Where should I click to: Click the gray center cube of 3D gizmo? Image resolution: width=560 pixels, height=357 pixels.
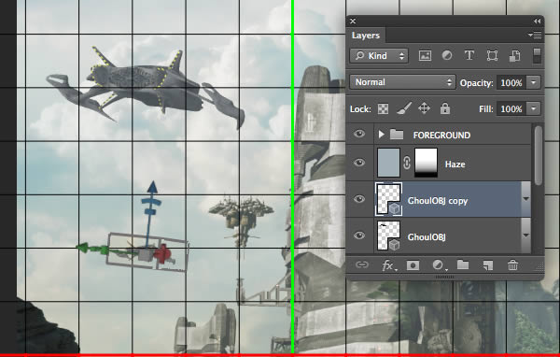[146, 255]
